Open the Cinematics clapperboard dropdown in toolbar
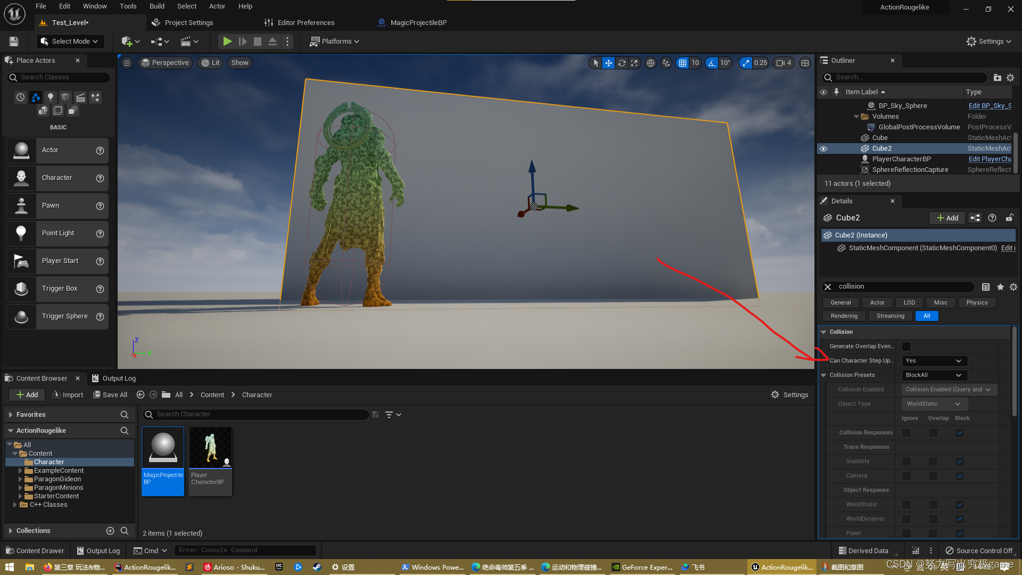 coord(189,42)
